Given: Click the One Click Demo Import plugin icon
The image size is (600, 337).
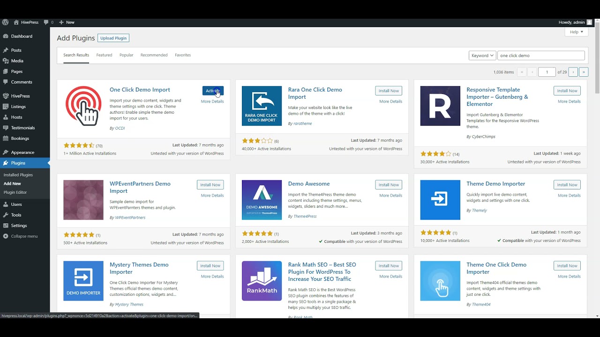Looking at the screenshot, I should 83,106.
